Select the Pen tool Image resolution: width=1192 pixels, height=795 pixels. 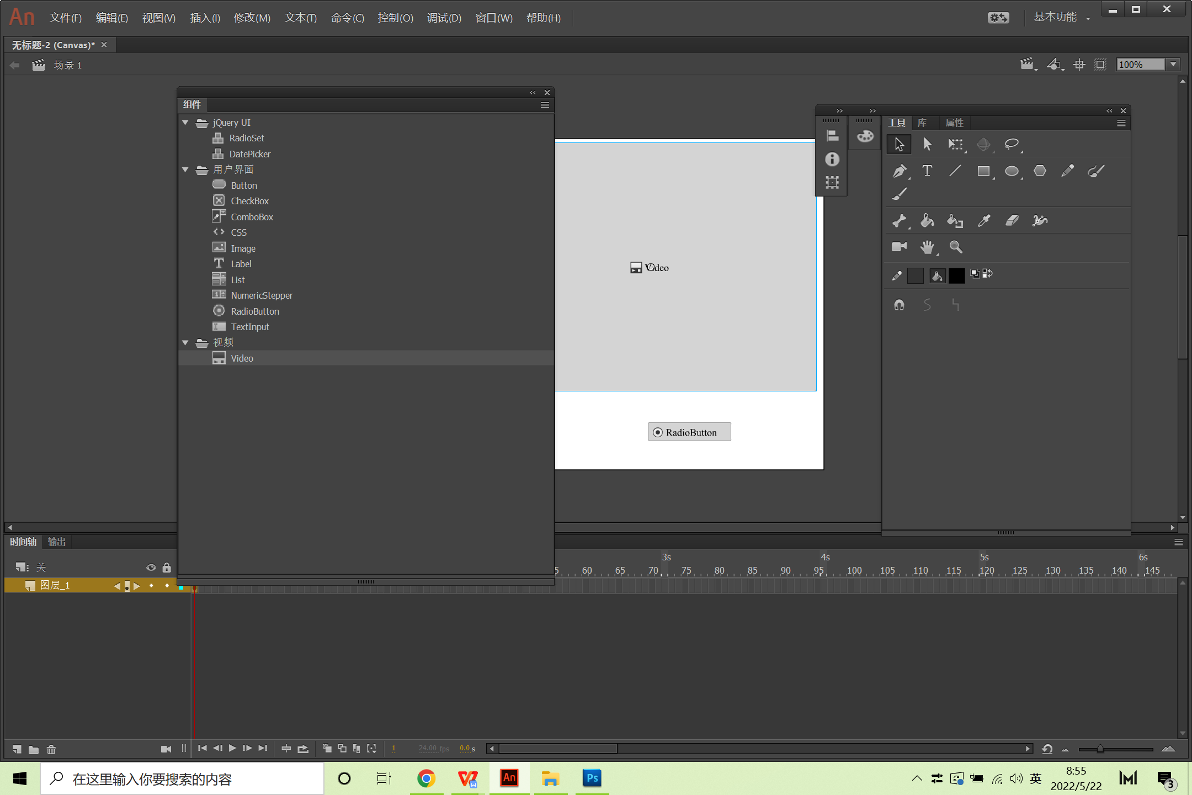[899, 171]
